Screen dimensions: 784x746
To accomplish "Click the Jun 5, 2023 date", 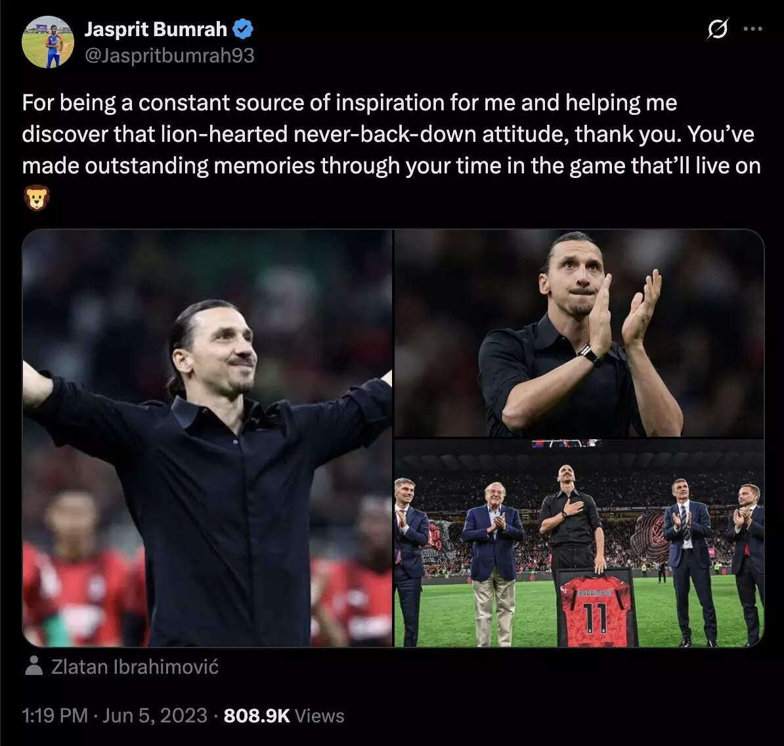I will [155, 716].
